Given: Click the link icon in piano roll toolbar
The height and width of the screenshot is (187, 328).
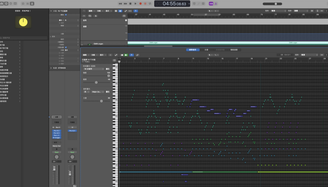Looking at the screenshot, I should click(137, 55).
